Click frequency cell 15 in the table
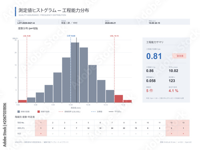 (136, 128)
